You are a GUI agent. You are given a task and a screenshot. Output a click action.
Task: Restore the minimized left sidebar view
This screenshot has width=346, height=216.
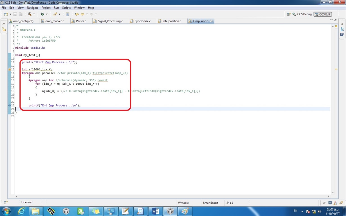pyautogui.click(x=4, y=24)
